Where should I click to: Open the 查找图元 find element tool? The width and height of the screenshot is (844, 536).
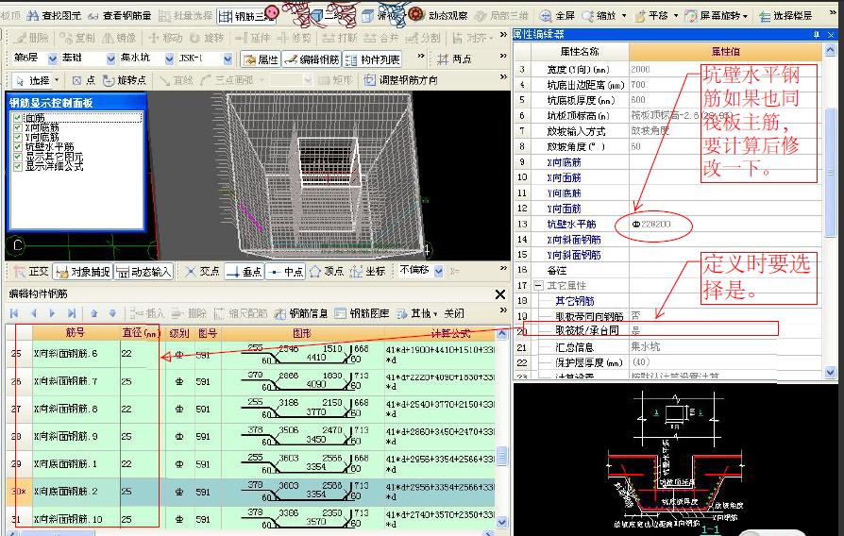coord(53,16)
